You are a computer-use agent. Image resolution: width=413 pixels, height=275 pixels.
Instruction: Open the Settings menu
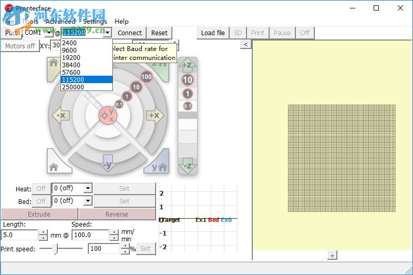(95, 22)
